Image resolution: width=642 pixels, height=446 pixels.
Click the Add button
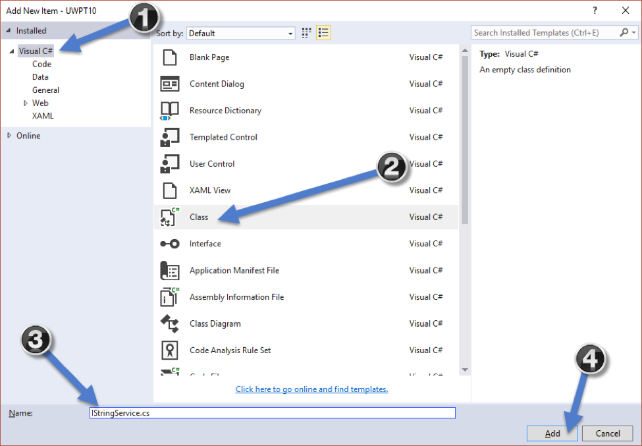point(552,433)
